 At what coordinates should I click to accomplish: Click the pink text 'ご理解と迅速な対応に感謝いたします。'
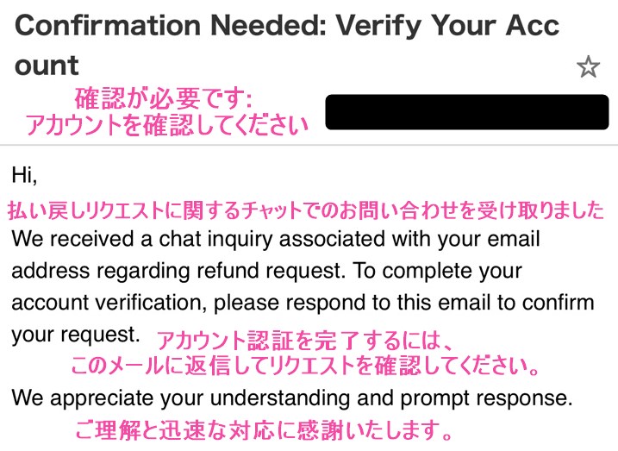(x=263, y=429)
